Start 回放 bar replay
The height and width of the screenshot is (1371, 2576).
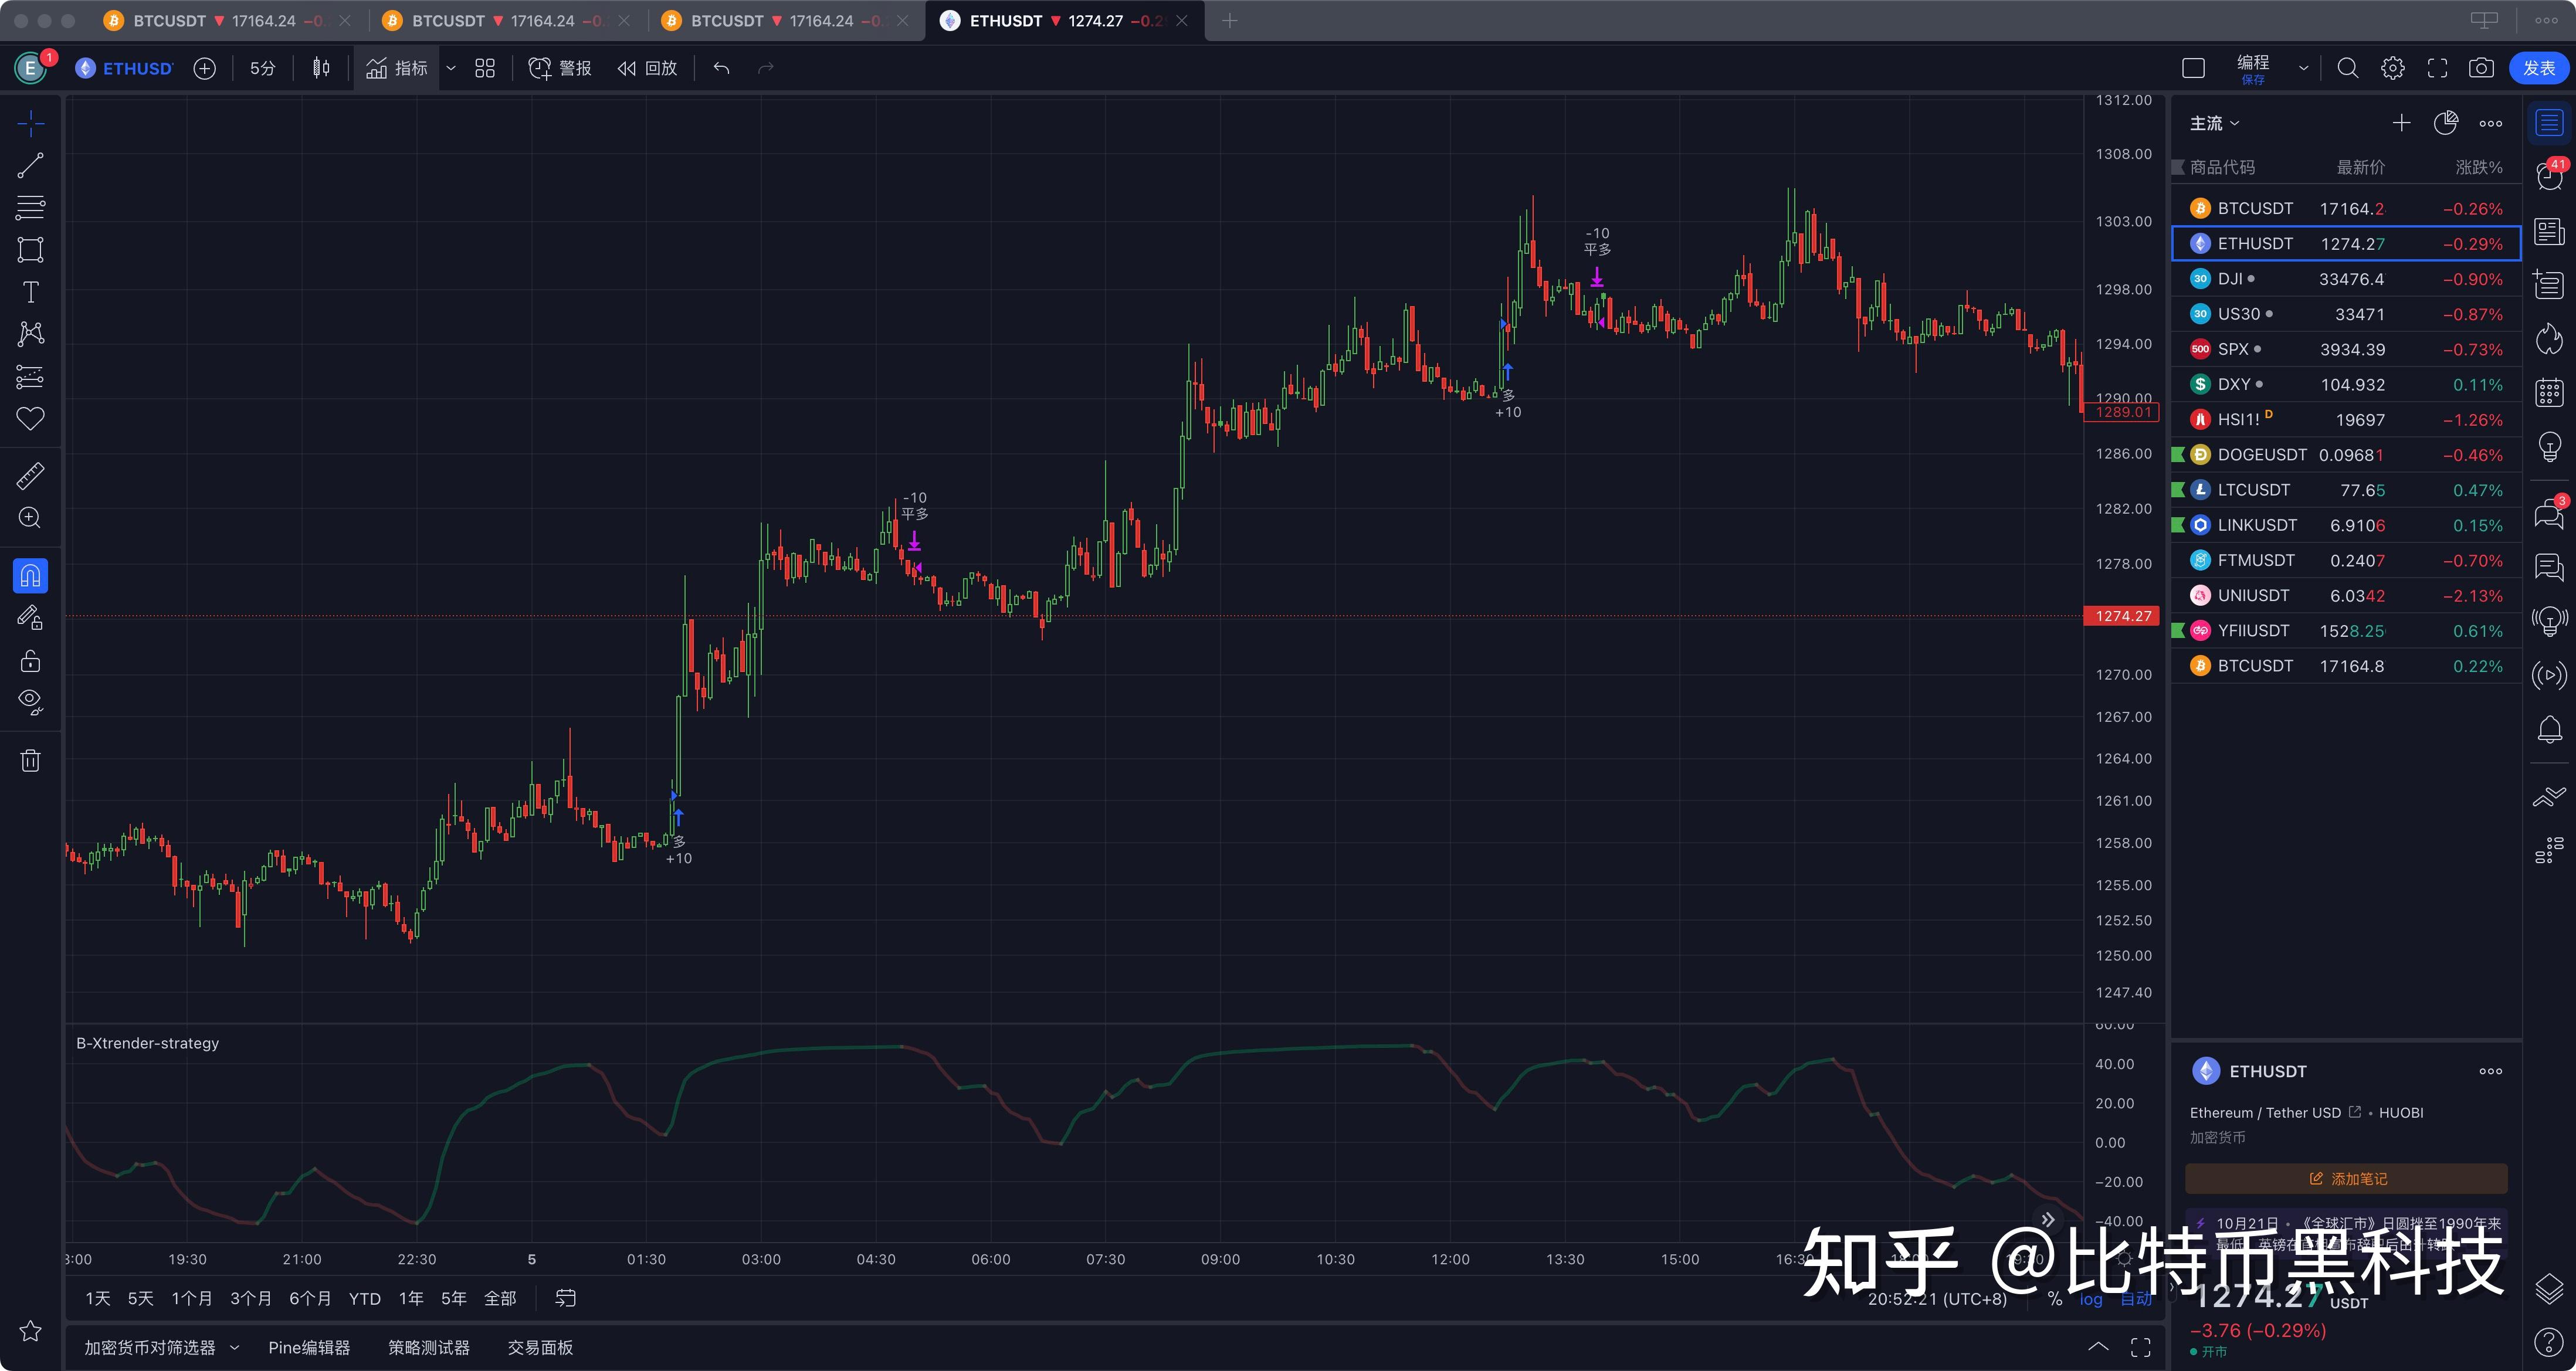647,68
